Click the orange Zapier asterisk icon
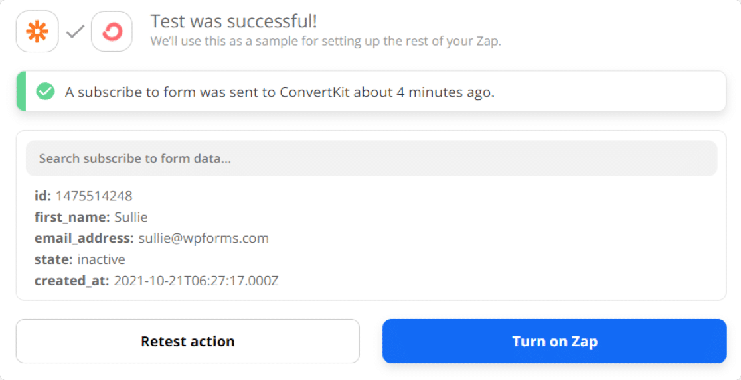Viewport: 741px width, 380px height. click(x=37, y=32)
